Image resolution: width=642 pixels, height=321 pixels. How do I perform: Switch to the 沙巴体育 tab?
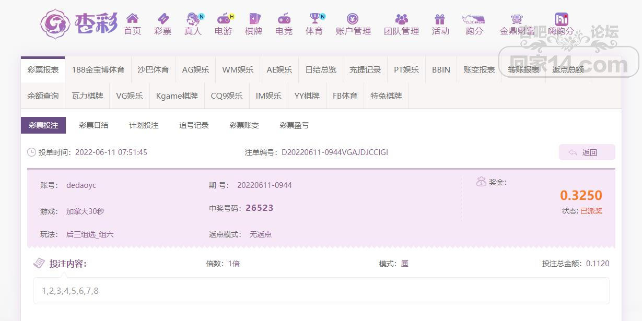pyautogui.click(x=154, y=69)
